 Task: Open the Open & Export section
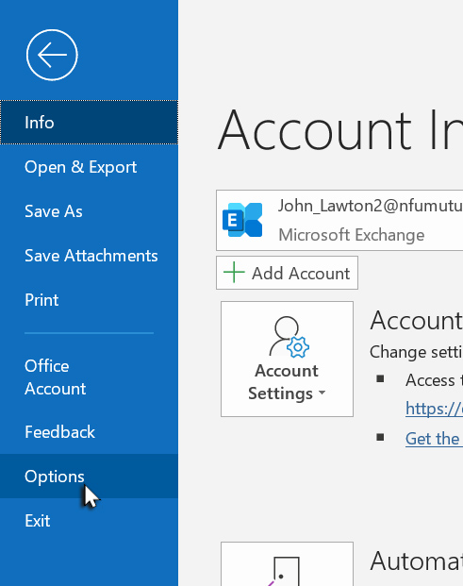[x=89, y=167]
